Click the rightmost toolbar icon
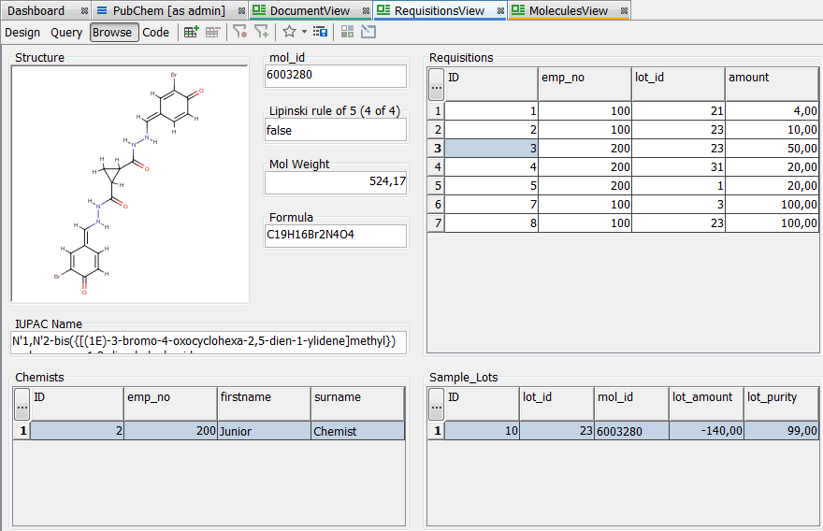823x531 pixels. tap(368, 32)
